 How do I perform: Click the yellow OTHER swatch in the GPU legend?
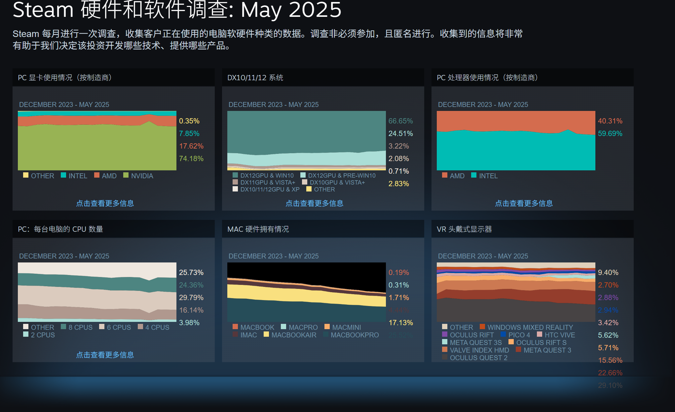(26, 175)
